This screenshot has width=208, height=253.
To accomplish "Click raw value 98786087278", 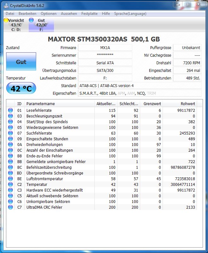I will [x=183, y=167].
